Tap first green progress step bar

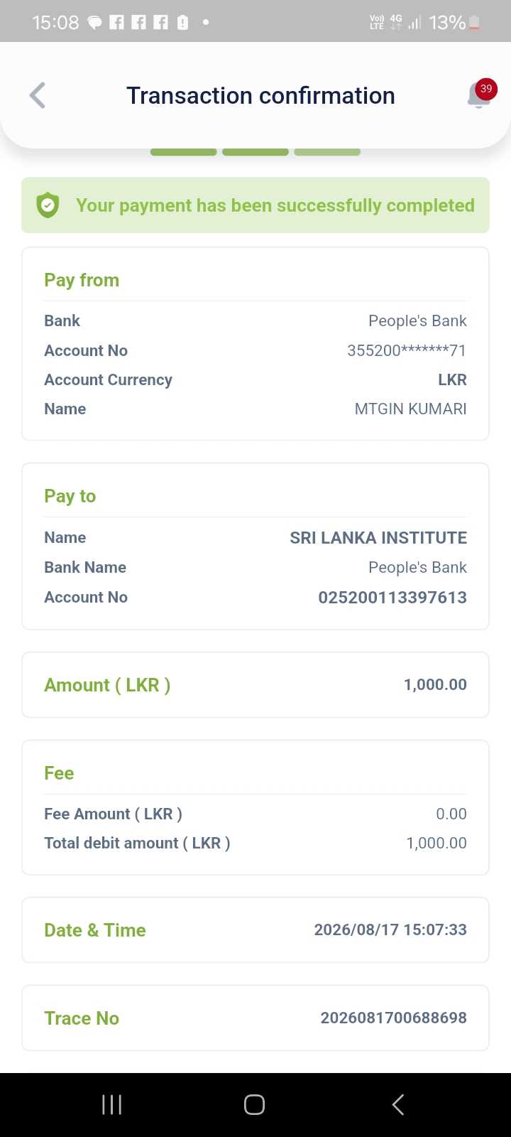[x=184, y=151]
